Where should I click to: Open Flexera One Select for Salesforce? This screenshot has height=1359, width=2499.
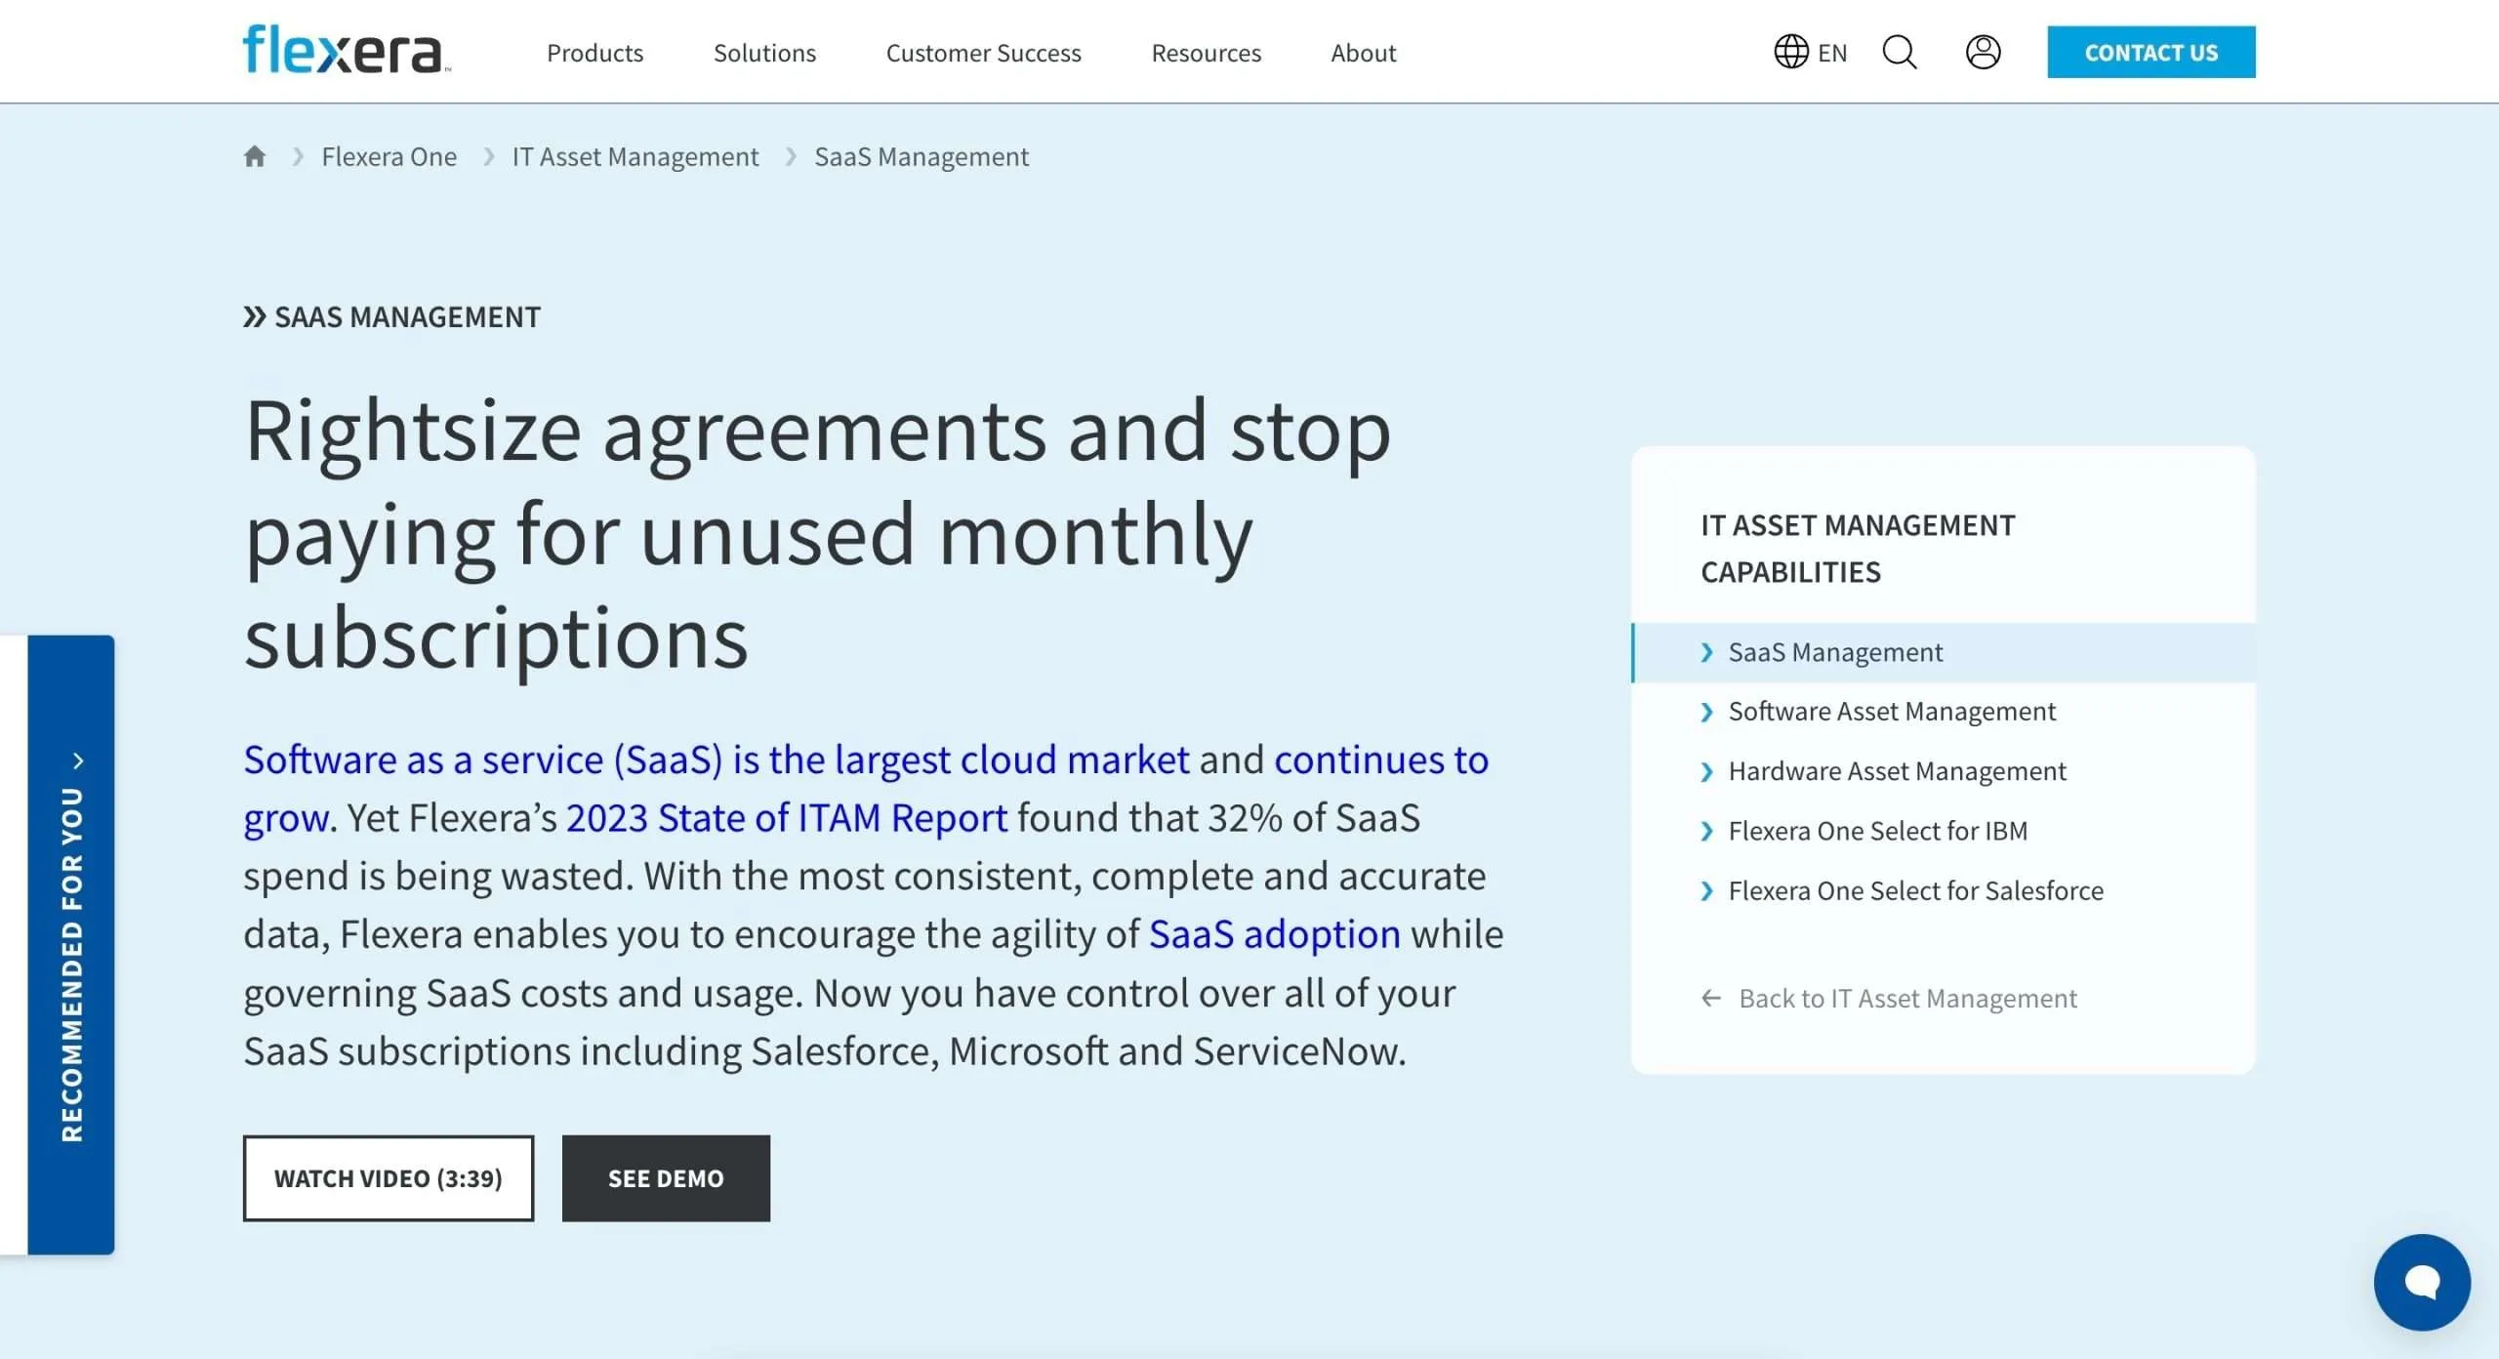click(1915, 890)
